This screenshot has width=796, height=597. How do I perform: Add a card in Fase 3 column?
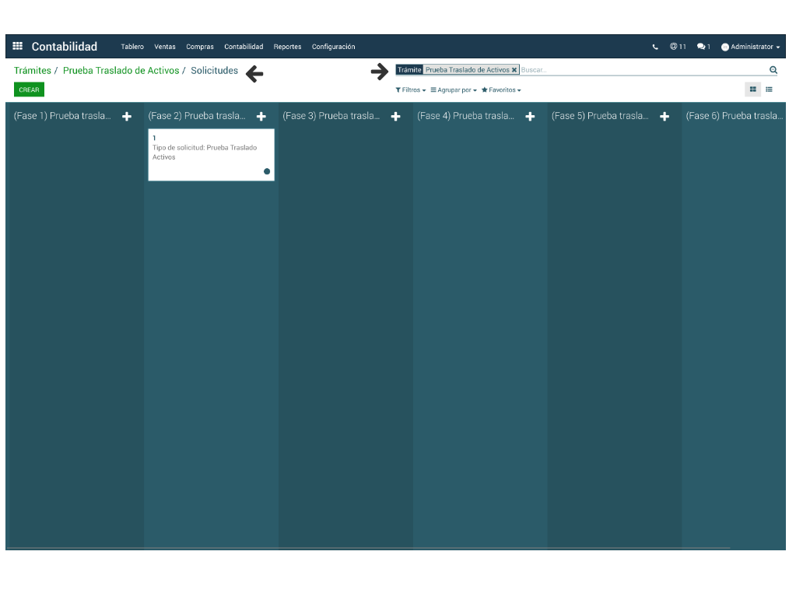pyautogui.click(x=395, y=117)
